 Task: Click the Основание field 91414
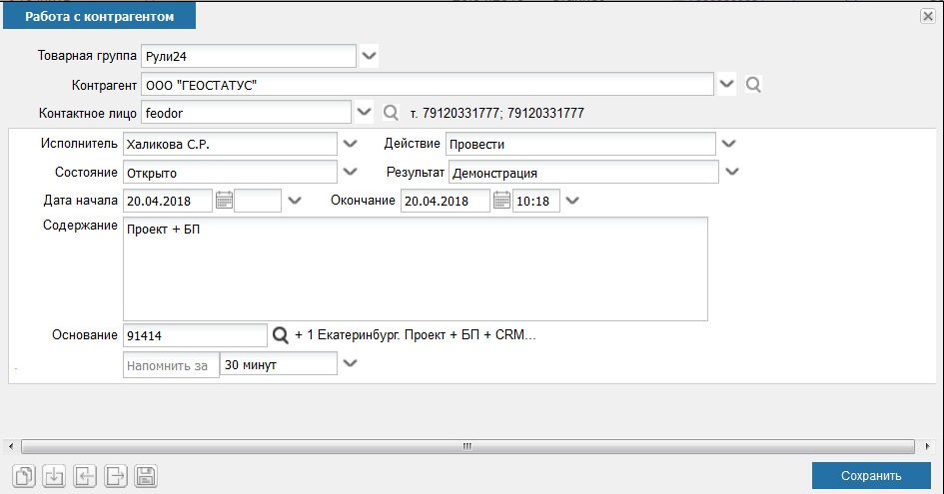(195, 335)
